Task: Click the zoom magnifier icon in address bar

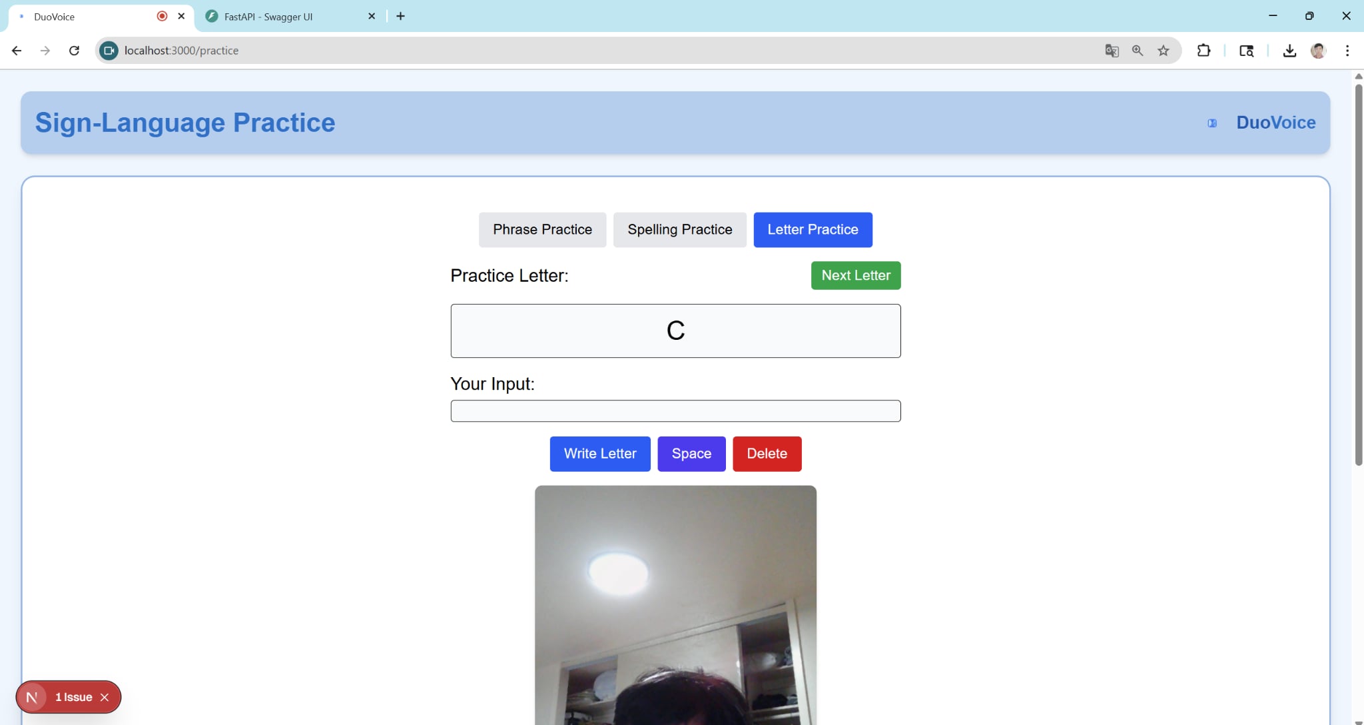Action: (1138, 51)
